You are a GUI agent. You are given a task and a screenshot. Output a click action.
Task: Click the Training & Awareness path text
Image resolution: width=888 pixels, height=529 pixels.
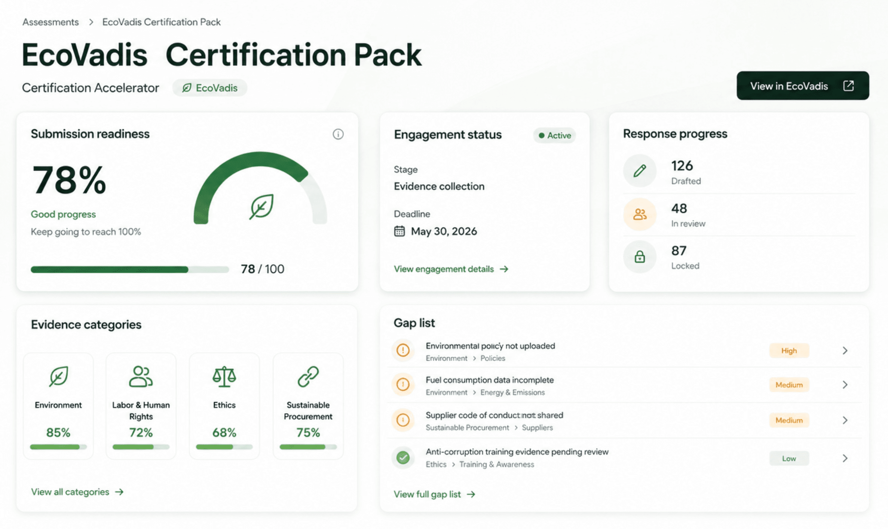click(x=496, y=464)
